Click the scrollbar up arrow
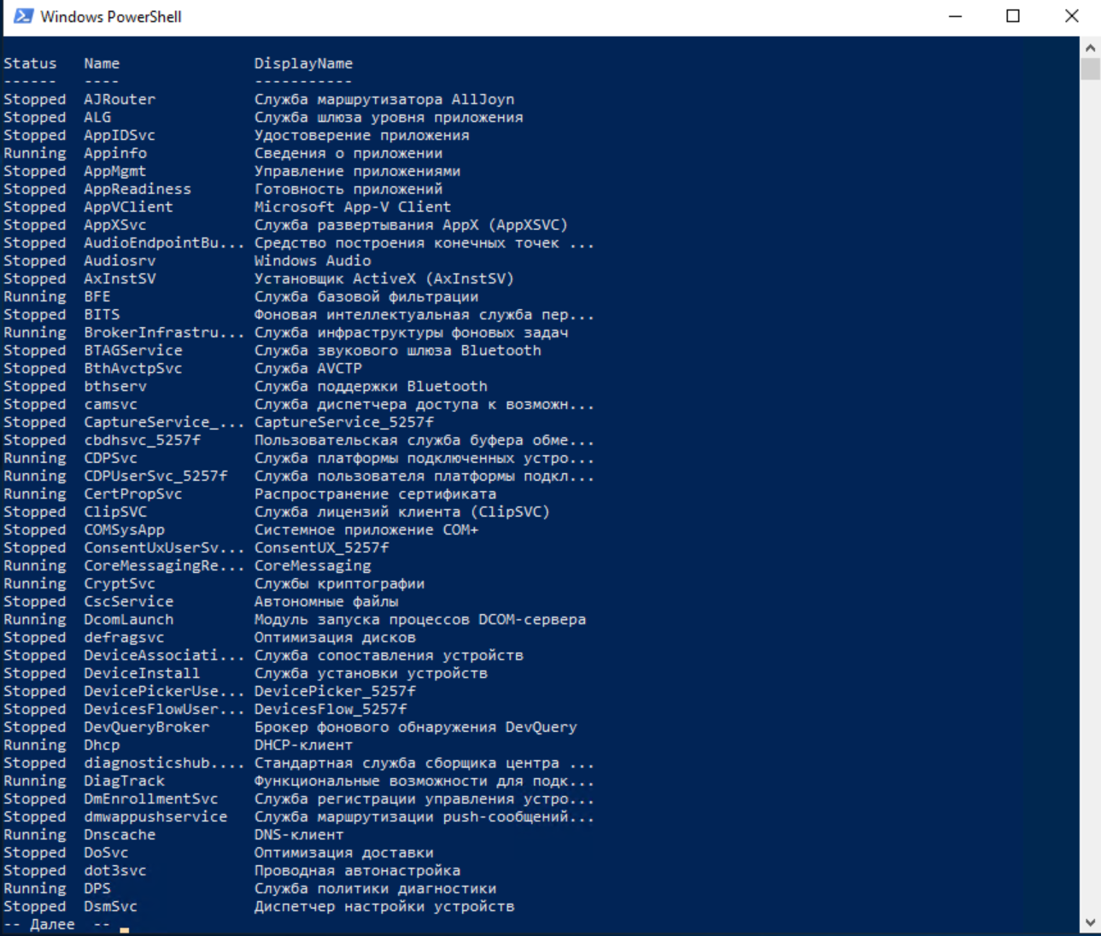This screenshot has width=1101, height=936. click(1092, 47)
